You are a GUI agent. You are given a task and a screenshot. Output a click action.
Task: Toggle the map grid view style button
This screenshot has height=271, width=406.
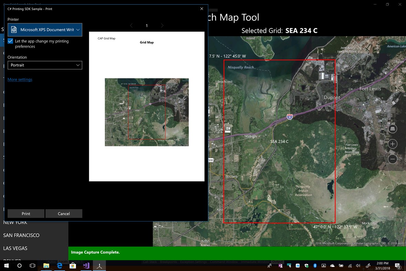392,128
